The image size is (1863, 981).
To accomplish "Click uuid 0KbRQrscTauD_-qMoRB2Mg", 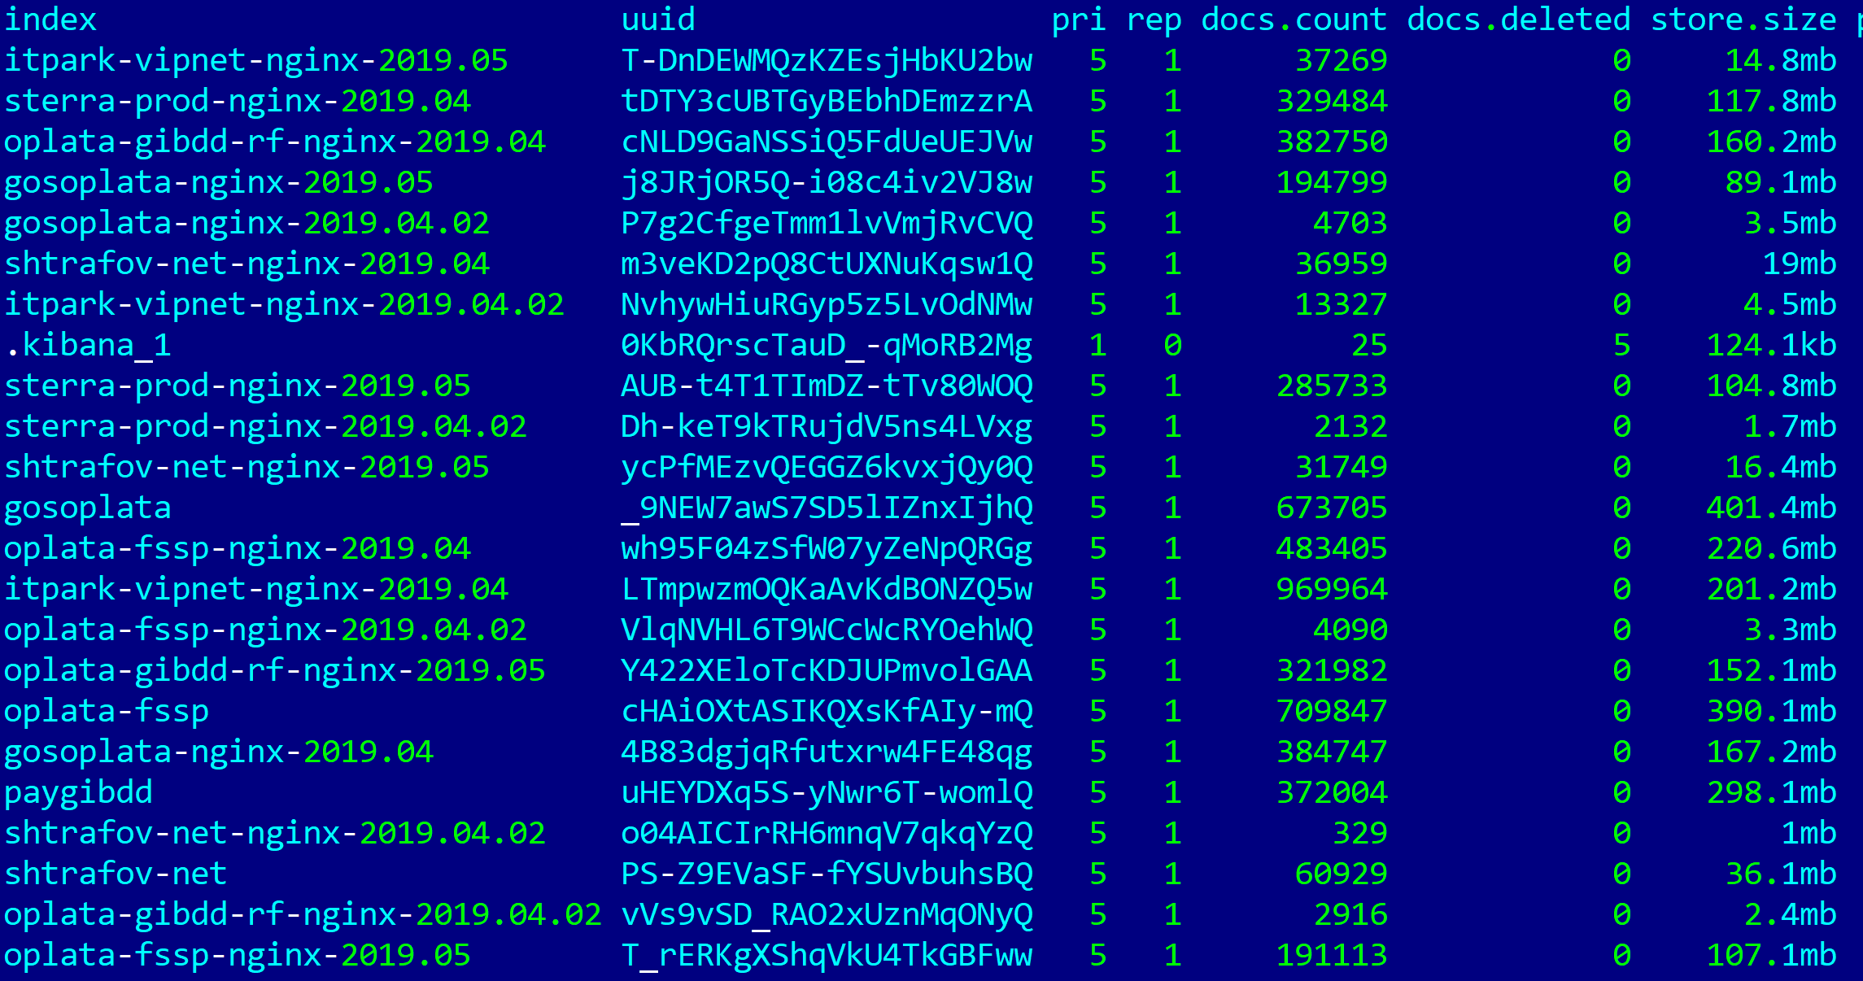I will 827,345.
